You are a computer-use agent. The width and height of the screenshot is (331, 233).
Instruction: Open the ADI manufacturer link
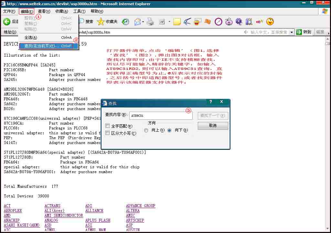(x=89, y=206)
